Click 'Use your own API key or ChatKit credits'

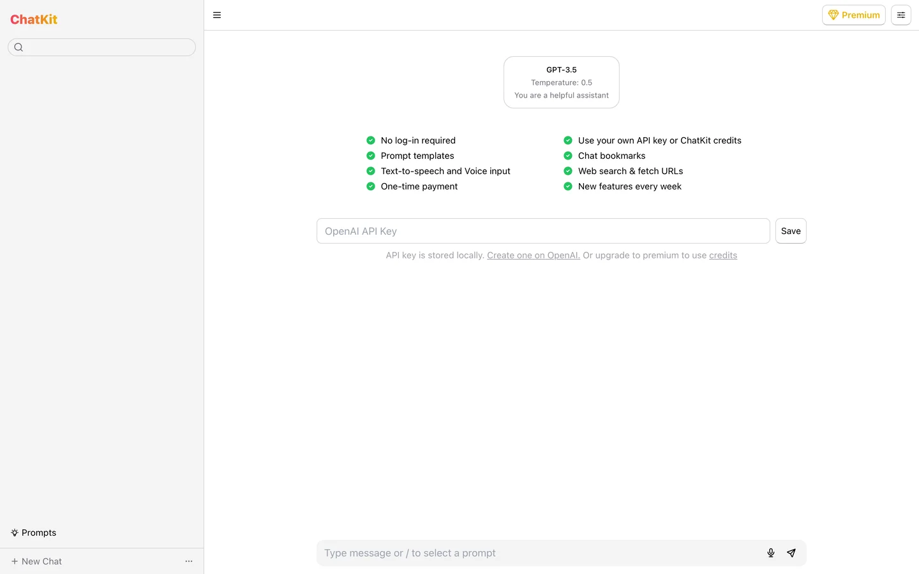coord(660,140)
